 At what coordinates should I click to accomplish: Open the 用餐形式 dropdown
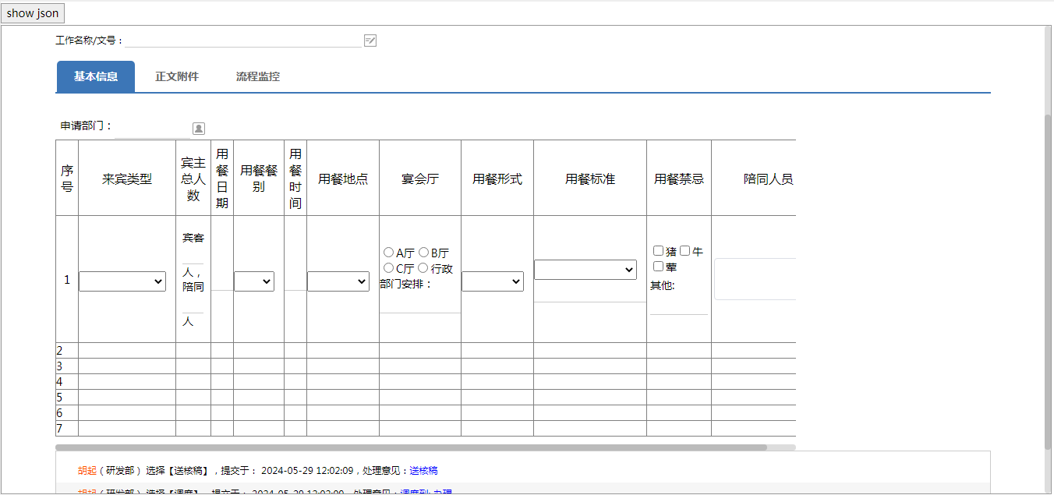(493, 281)
